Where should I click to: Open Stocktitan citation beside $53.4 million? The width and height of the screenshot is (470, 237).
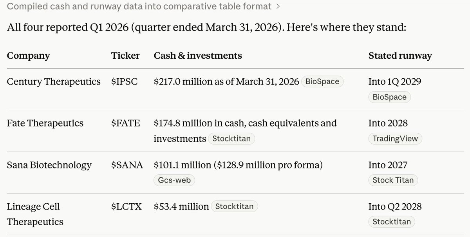[235, 206]
